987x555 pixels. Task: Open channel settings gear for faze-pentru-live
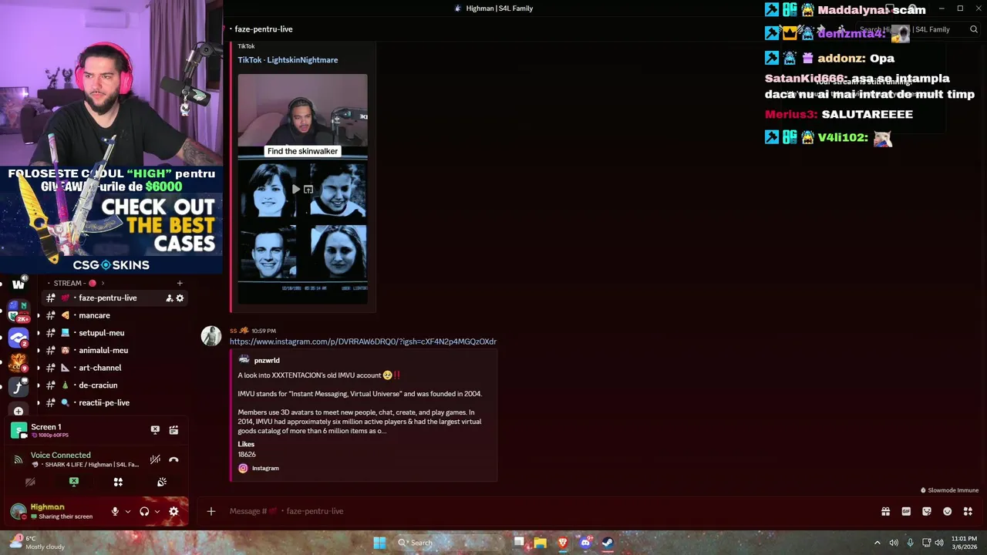tap(180, 298)
